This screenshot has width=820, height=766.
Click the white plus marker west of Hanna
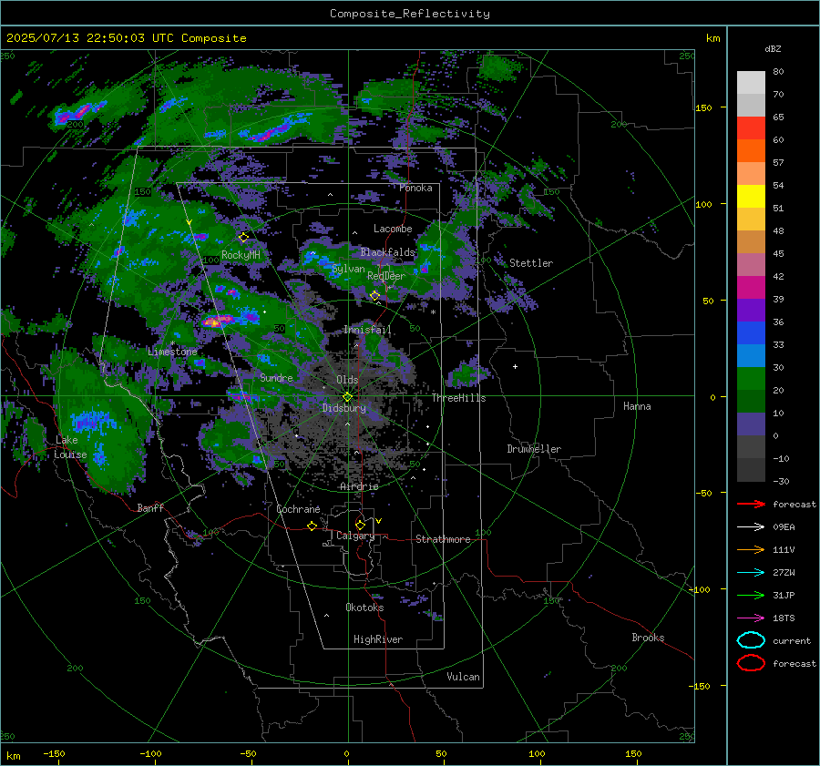tap(515, 366)
